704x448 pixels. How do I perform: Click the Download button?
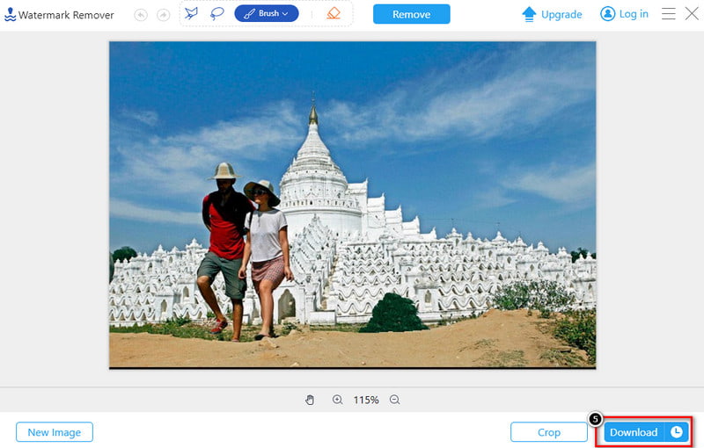634,432
